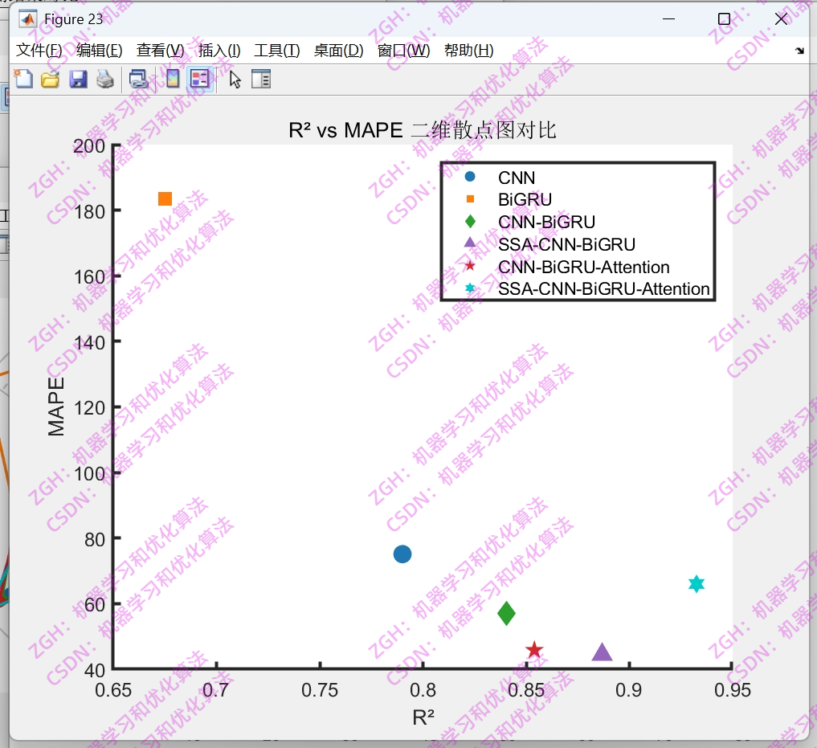Image resolution: width=817 pixels, height=748 pixels.
Task: Select the purple SSA-CNN-BiGRU triangle data point
Action: [x=602, y=652]
